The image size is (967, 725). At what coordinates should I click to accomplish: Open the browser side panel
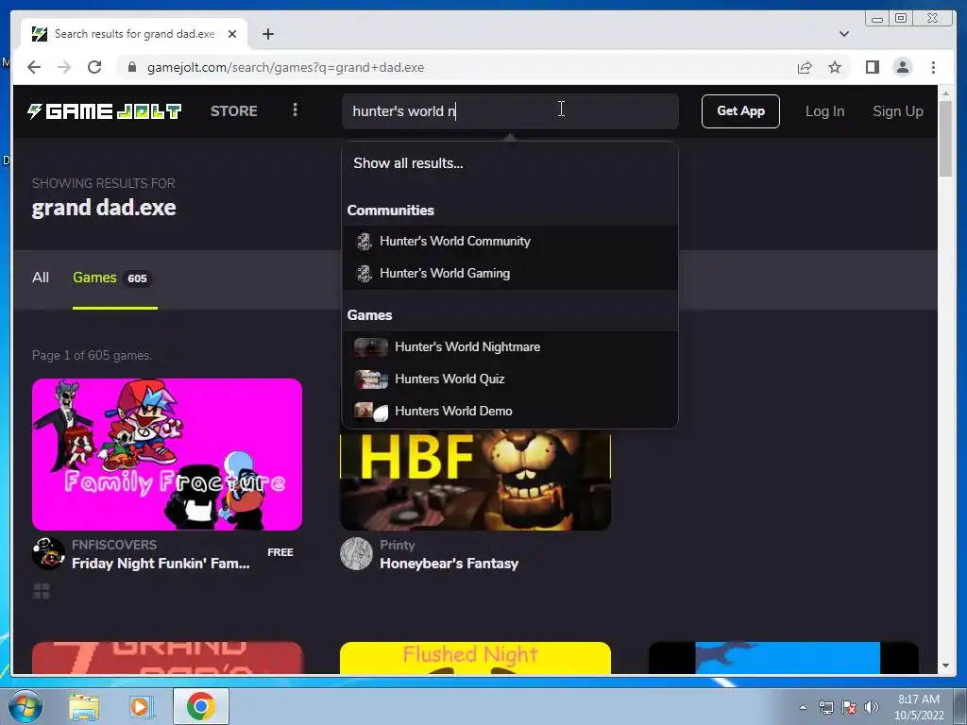tap(872, 67)
